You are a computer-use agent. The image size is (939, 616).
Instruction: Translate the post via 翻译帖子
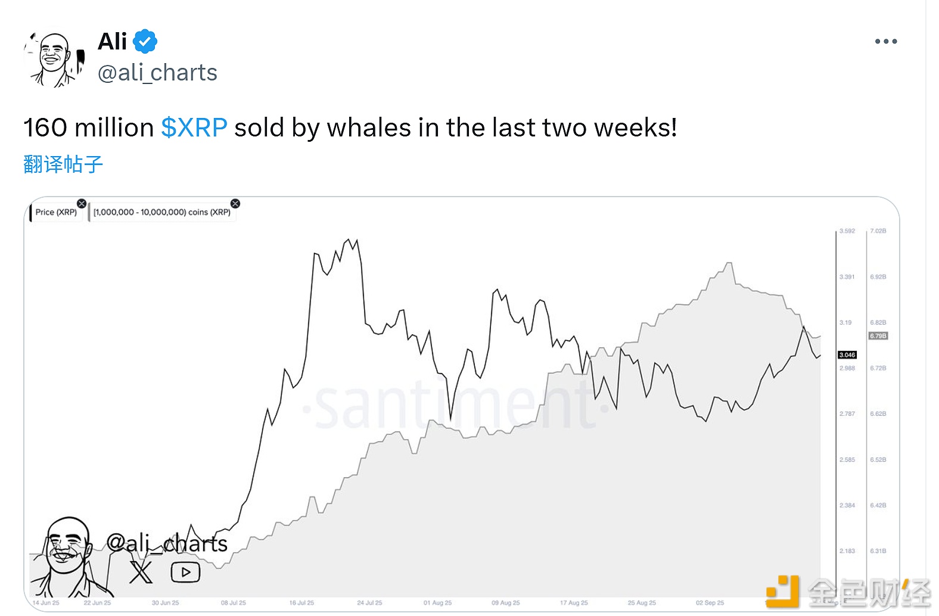[x=63, y=164]
